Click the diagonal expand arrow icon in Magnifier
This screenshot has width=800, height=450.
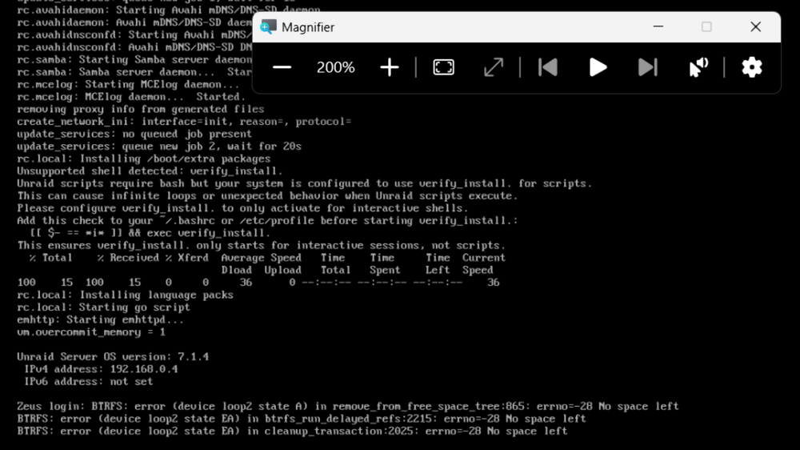click(x=494, y=67)
